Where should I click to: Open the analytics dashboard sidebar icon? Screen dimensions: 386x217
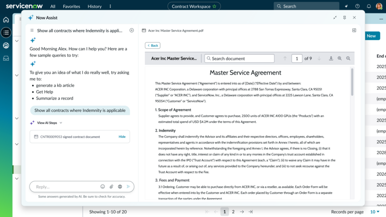point(6,45)
